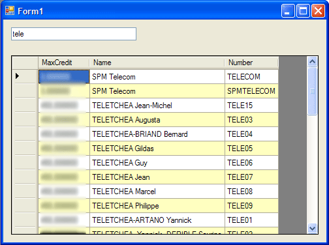The height and width of the screenshot is (245, 329).
Task: Click the vertical scrollbar thumb
Action: pos(313,91)
